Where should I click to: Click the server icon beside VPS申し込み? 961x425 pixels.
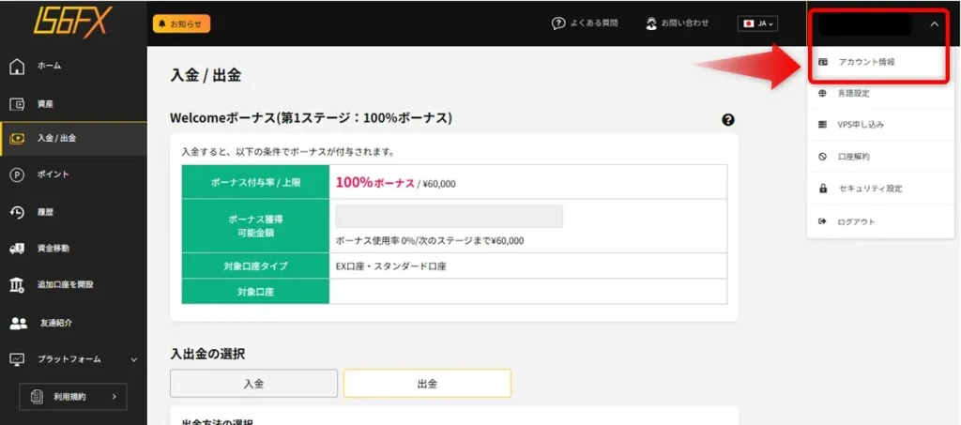[x=822, y=125]
